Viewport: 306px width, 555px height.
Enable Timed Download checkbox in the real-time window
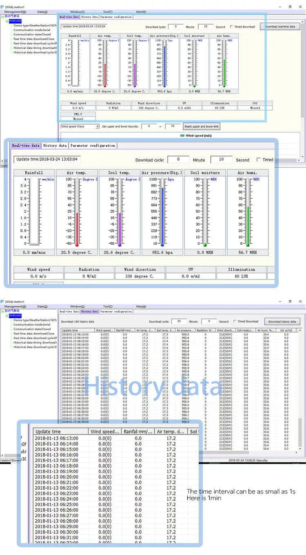point(231,27)
